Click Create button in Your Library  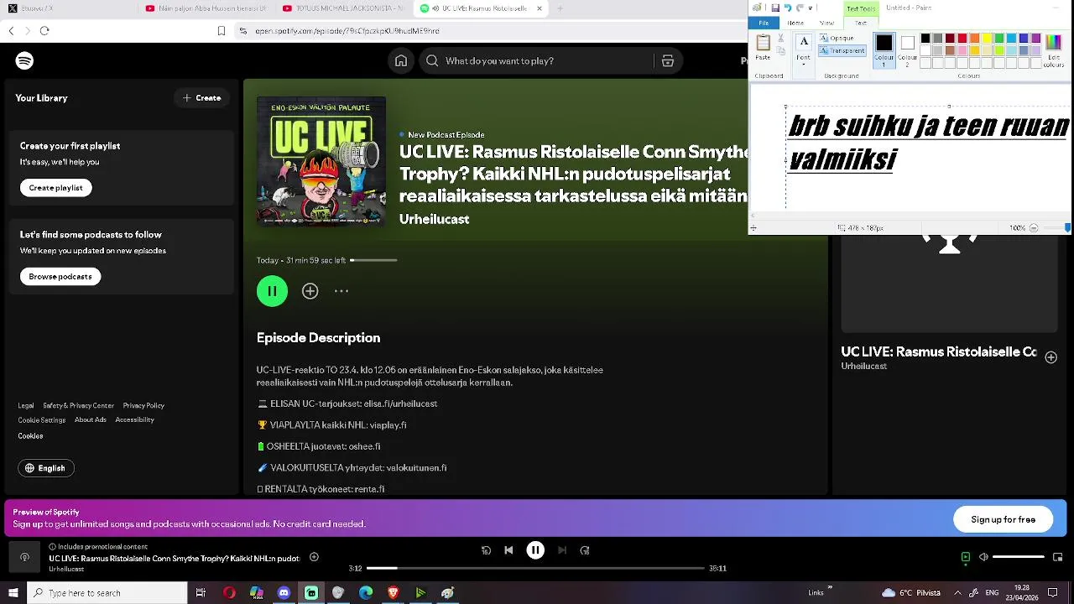pos(202,98)
